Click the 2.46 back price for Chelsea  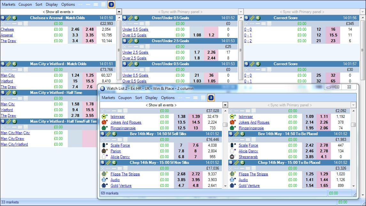(75, 29)
